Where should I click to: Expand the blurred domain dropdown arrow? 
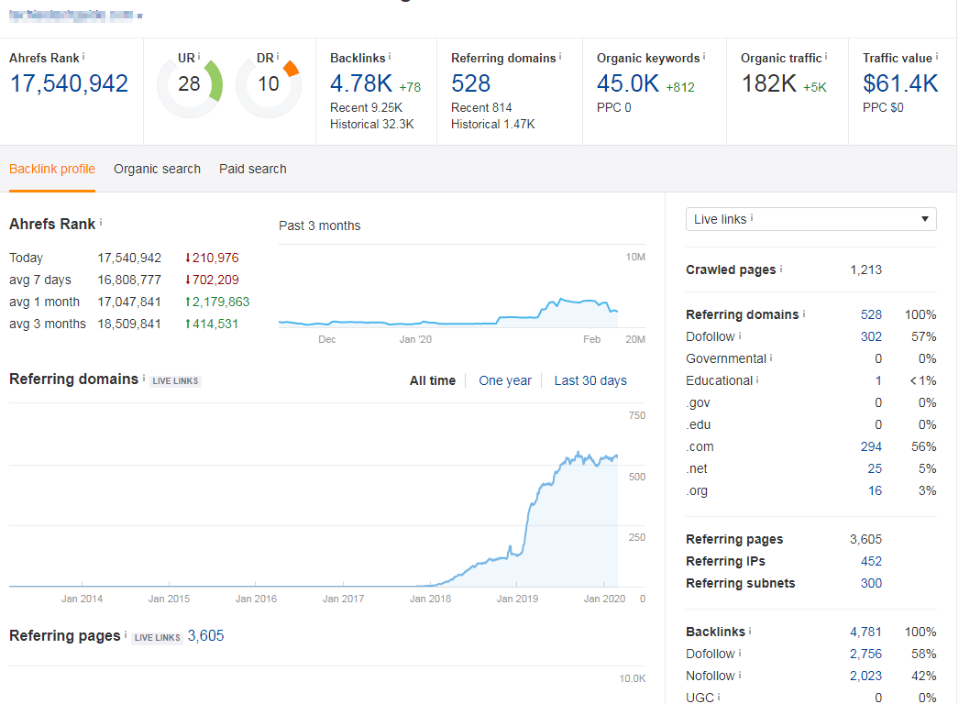tap(140, 16)
